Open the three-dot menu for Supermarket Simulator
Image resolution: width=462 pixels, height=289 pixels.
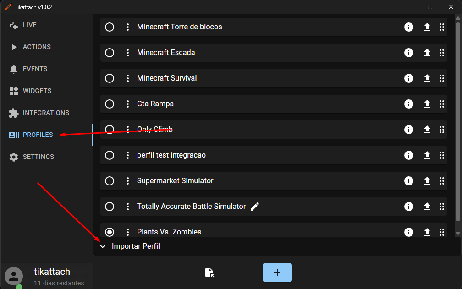click(127, 181)
